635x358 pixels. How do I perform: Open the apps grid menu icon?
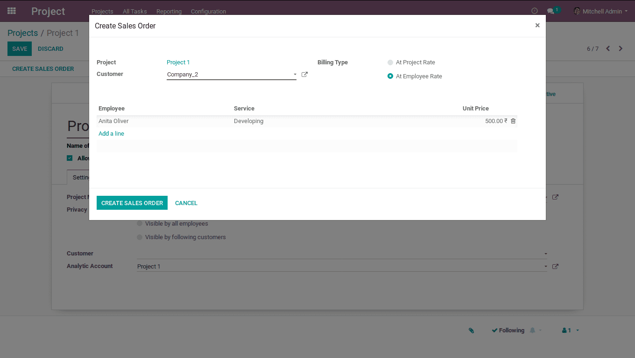point(12,11)
